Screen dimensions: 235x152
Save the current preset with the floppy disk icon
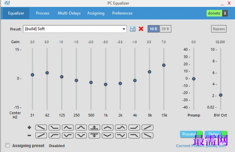point(133,29)
